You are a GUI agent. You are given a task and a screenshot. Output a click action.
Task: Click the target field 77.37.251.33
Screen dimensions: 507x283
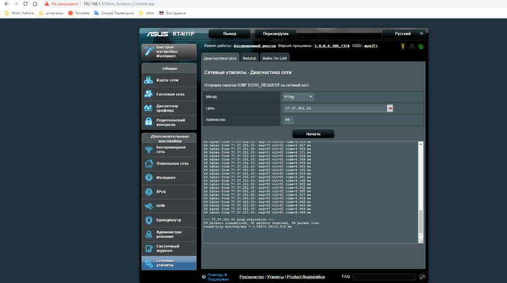tap(335, 108)
